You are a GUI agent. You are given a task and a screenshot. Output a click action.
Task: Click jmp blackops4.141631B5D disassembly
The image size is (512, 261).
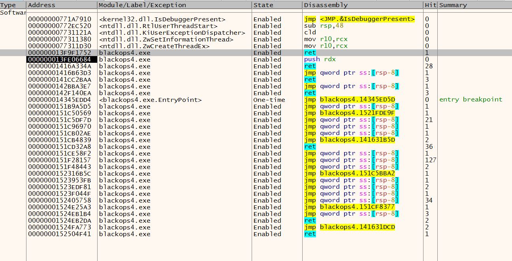350,140
